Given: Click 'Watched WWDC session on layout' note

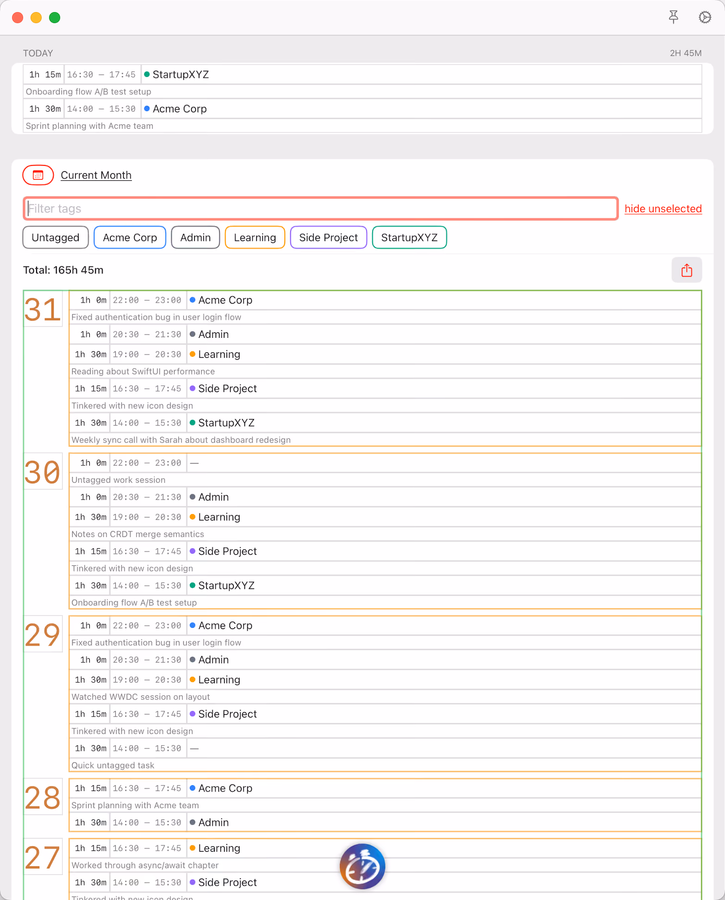Looking at the screenshot, I should (141, 697).
